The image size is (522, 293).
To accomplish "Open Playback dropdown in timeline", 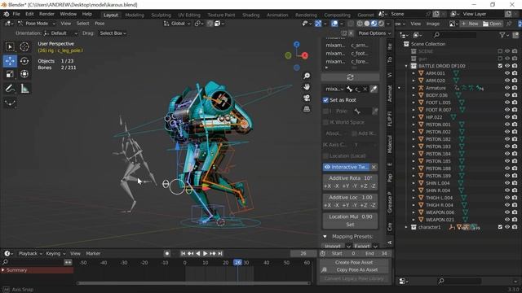I will click(x=30, y=253).
